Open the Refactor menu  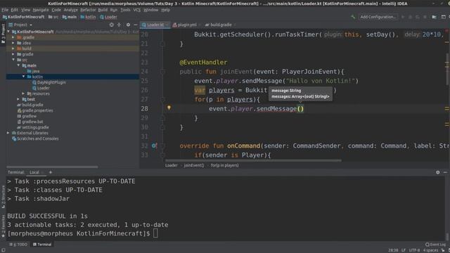pos(88,10)
